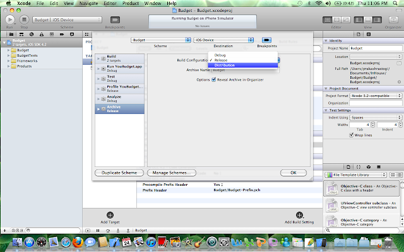
Task: Show the Quick Help inspector icon
Action: 369,34
